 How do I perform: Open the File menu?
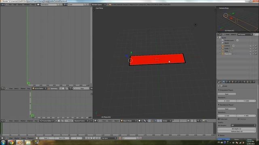(10, 4)
